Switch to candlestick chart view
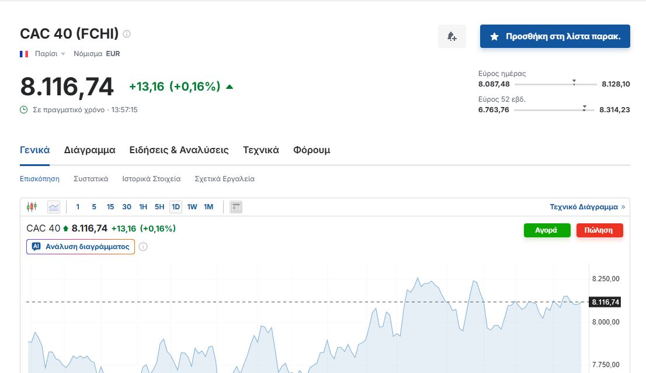The width and height of the screenshot is (646, 373). coord(32,206)
